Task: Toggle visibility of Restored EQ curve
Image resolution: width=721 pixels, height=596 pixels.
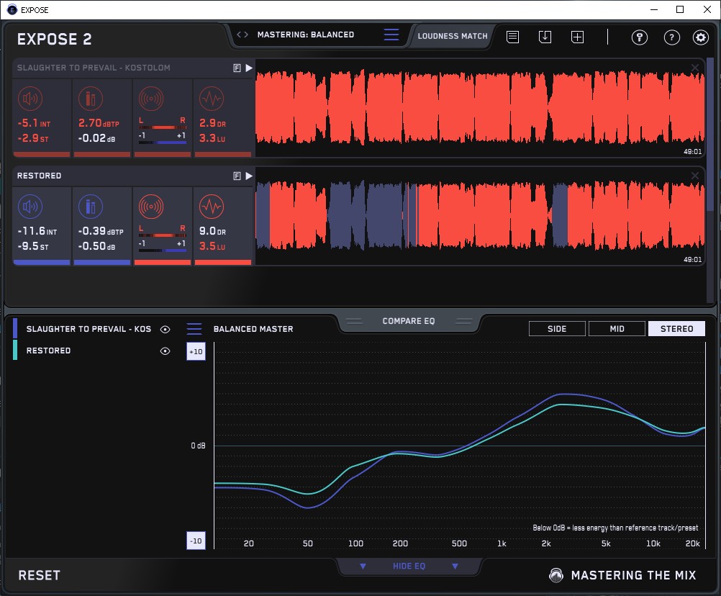Action: [x=165, y=351]
